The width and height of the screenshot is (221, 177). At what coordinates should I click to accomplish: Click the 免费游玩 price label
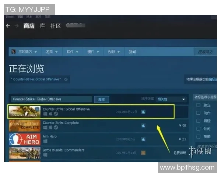point(180,153)
